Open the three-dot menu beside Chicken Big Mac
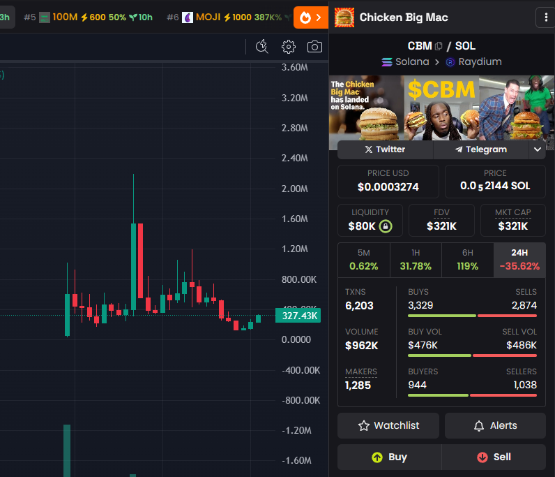Image resolution: width=555 pixels, height=477 pixels. (546, 17)
